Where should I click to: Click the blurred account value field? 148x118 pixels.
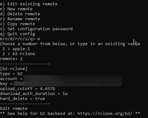click(73, 78)
